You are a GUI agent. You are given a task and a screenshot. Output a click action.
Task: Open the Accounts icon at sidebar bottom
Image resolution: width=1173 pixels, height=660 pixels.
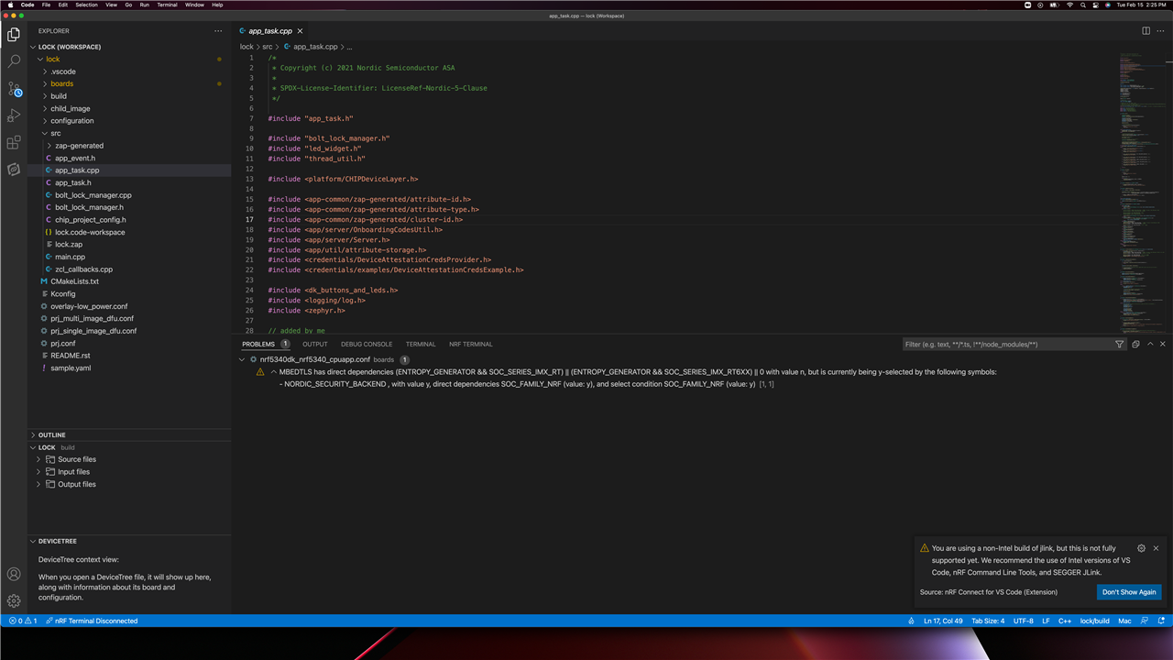click(x=14, y=573)
